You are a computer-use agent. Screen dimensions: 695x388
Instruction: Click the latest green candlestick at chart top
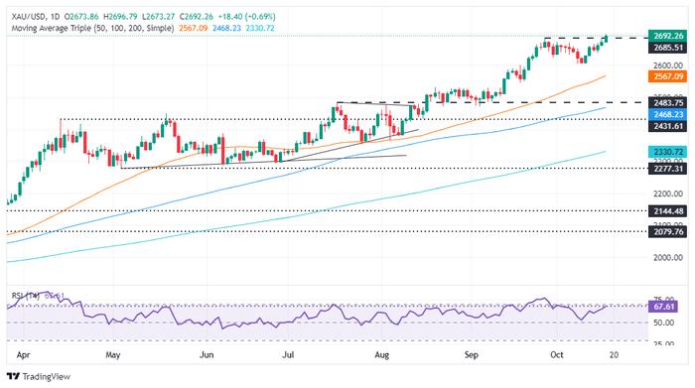click(x=606, y=39)
